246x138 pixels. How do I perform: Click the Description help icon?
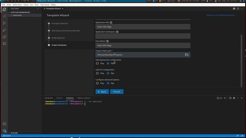[x=107, y=41]
